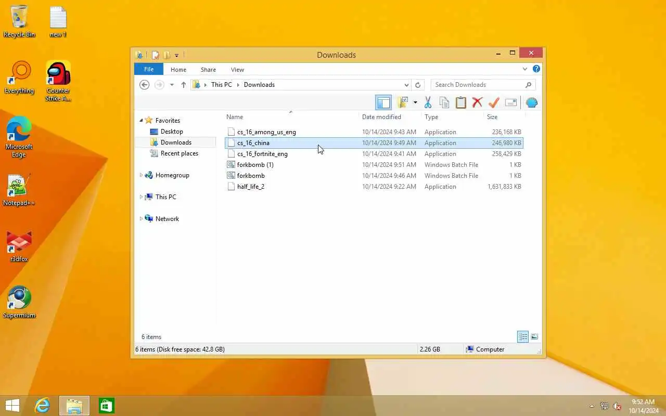Open Recycle Bin on the desktop
Image resolution: width=666 pixels, height=416 pixels.
pos(19,21)
